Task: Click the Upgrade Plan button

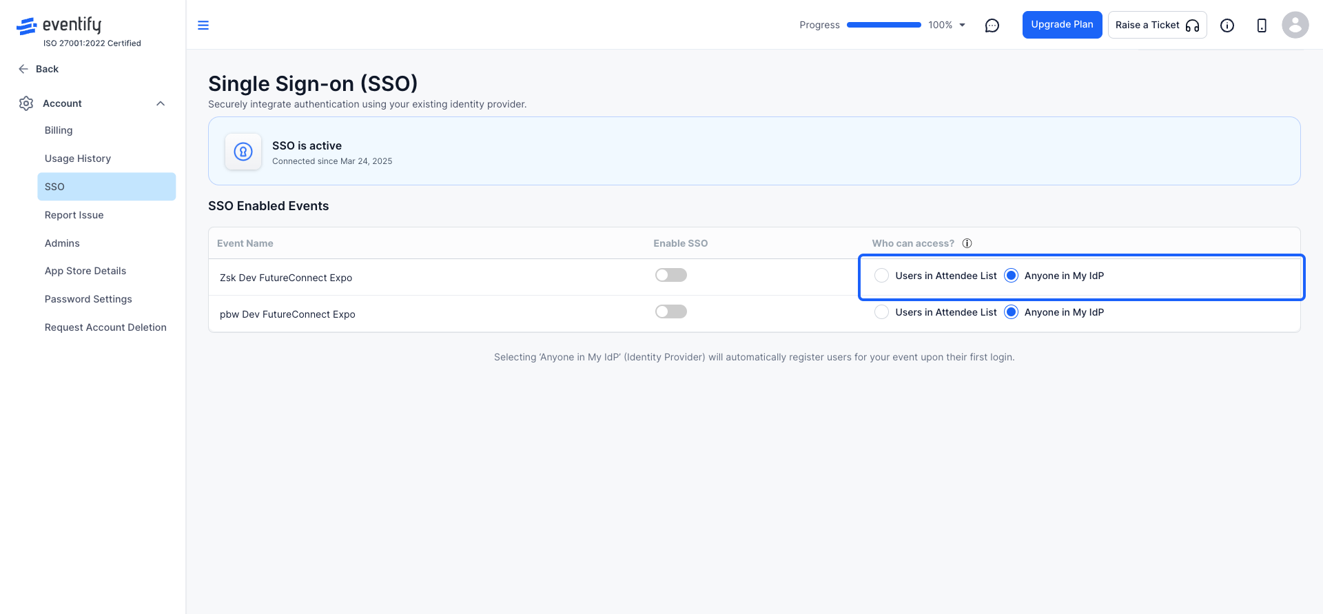Action: (x=1062, y=25)
